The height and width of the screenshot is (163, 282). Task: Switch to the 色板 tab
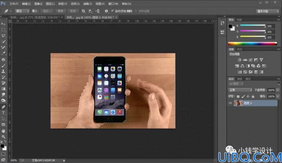point(239,20)
